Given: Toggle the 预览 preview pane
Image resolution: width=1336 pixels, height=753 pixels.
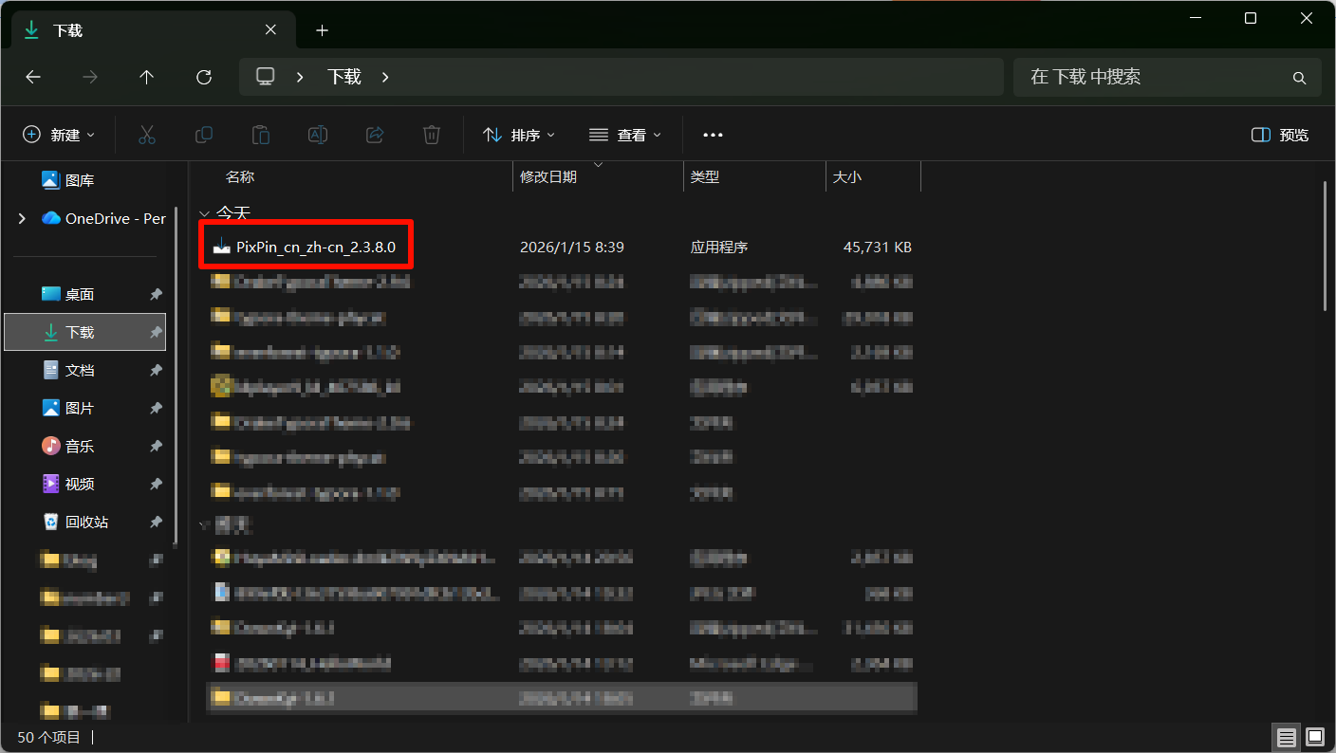Looking at the screenshot, I should [1280, 135].
